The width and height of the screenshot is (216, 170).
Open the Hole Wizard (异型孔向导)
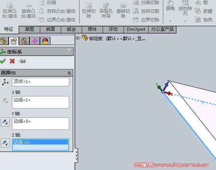(x=106, y=11)
